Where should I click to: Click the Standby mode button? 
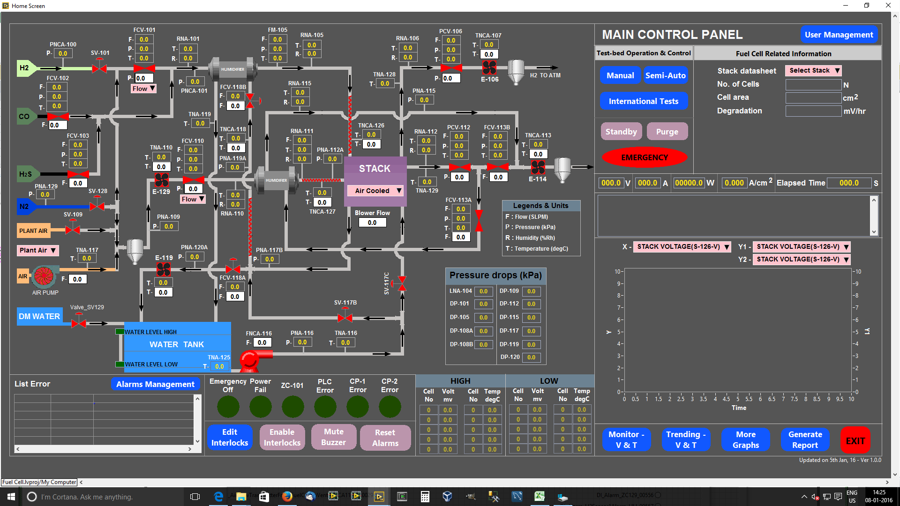[620, 132]
